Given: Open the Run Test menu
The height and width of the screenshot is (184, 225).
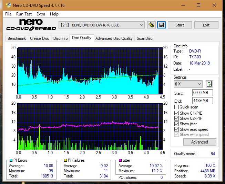Looking at the screenshot, I should [24, 14].
